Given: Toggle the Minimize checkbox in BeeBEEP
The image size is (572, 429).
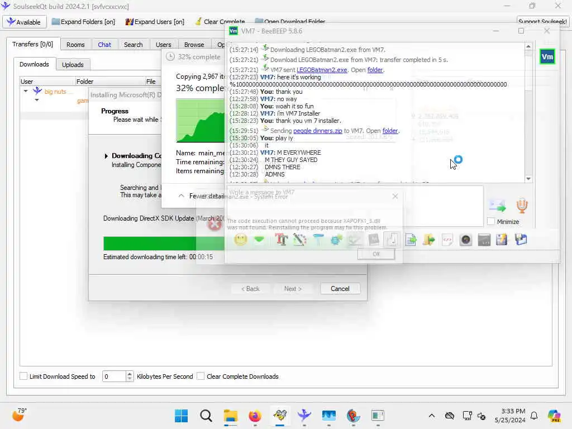Looking at the screenshot, I should point(491,221).
